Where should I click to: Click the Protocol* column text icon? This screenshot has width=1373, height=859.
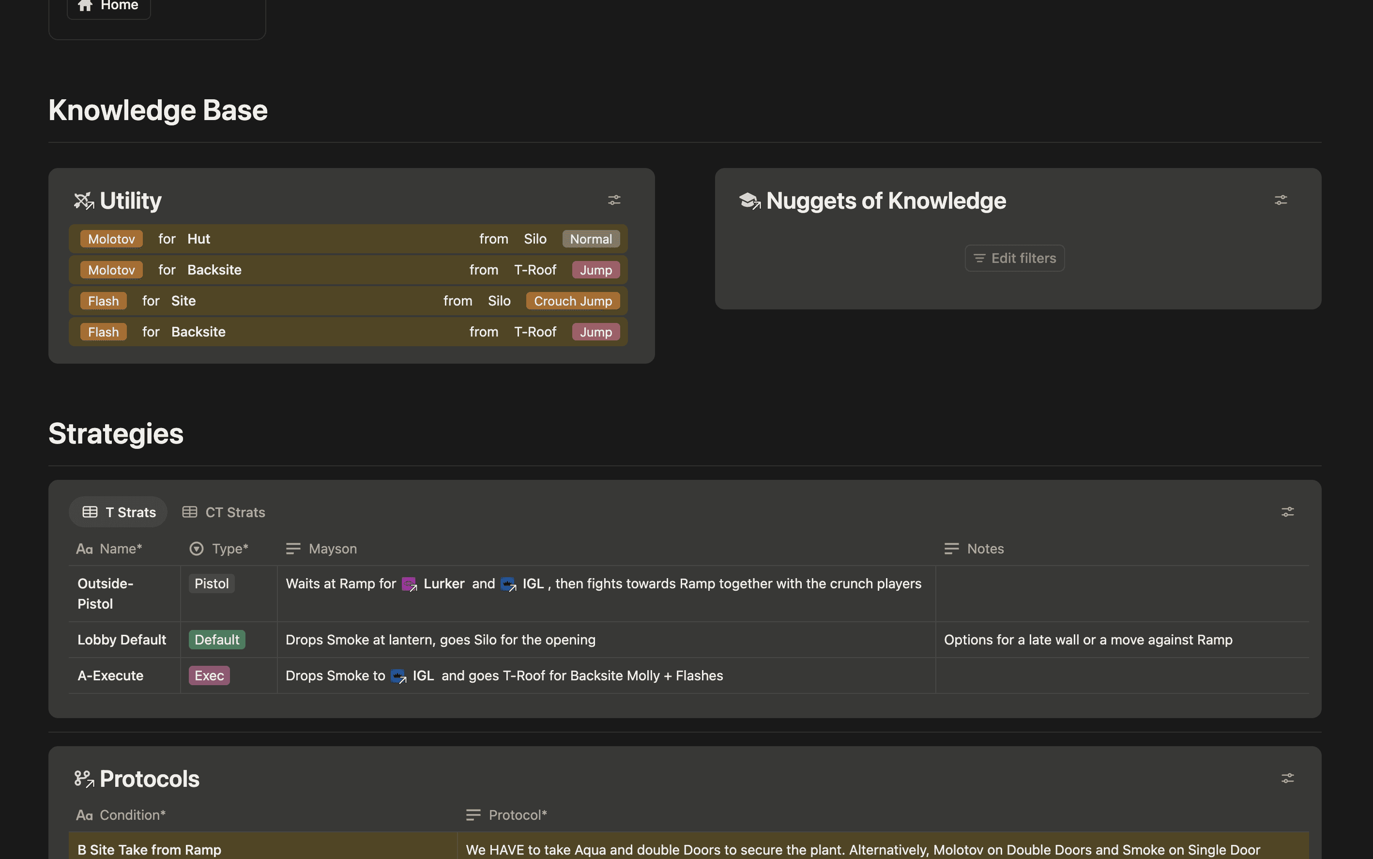pos(473,815)
